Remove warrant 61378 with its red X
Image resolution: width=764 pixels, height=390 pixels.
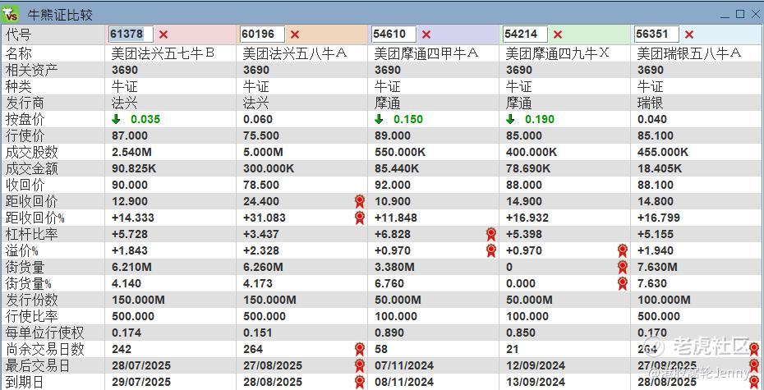163,34
